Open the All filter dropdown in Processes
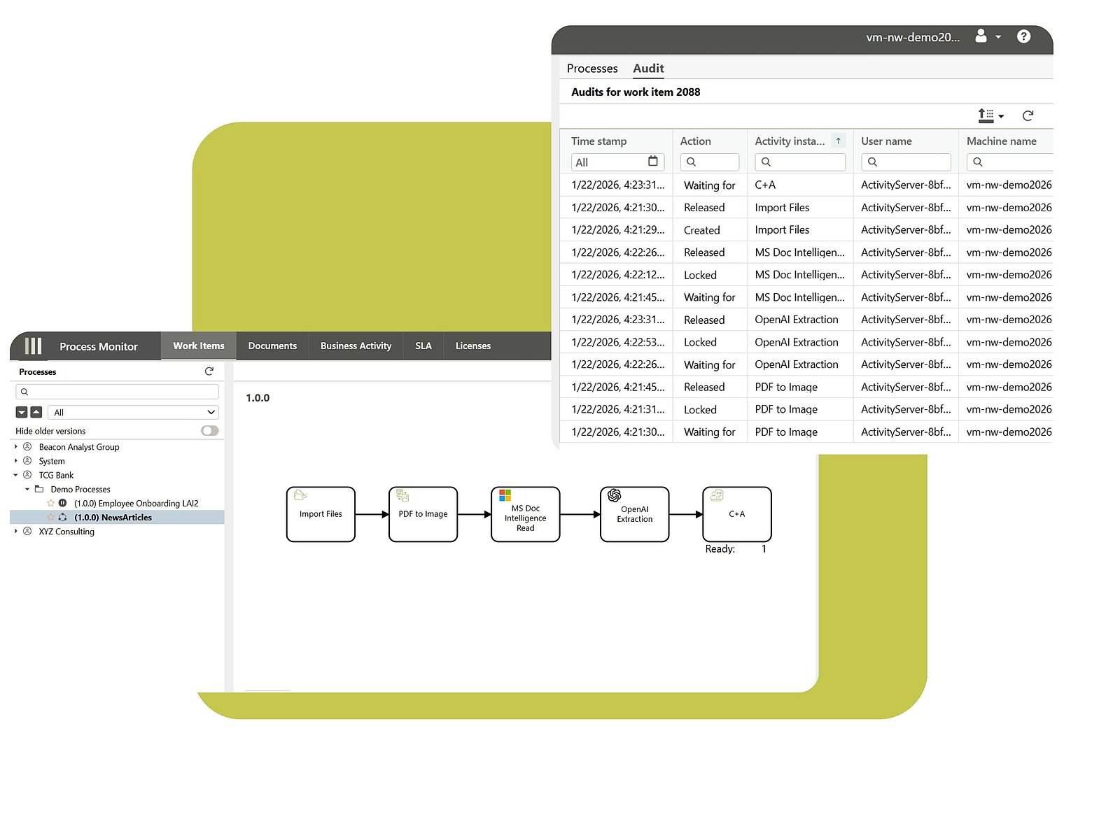The width and height of the screenshot is (1120, 831). pos(133,412)
